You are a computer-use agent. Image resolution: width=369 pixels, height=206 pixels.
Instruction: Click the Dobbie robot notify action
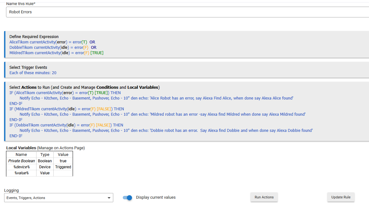click(166, 131)
